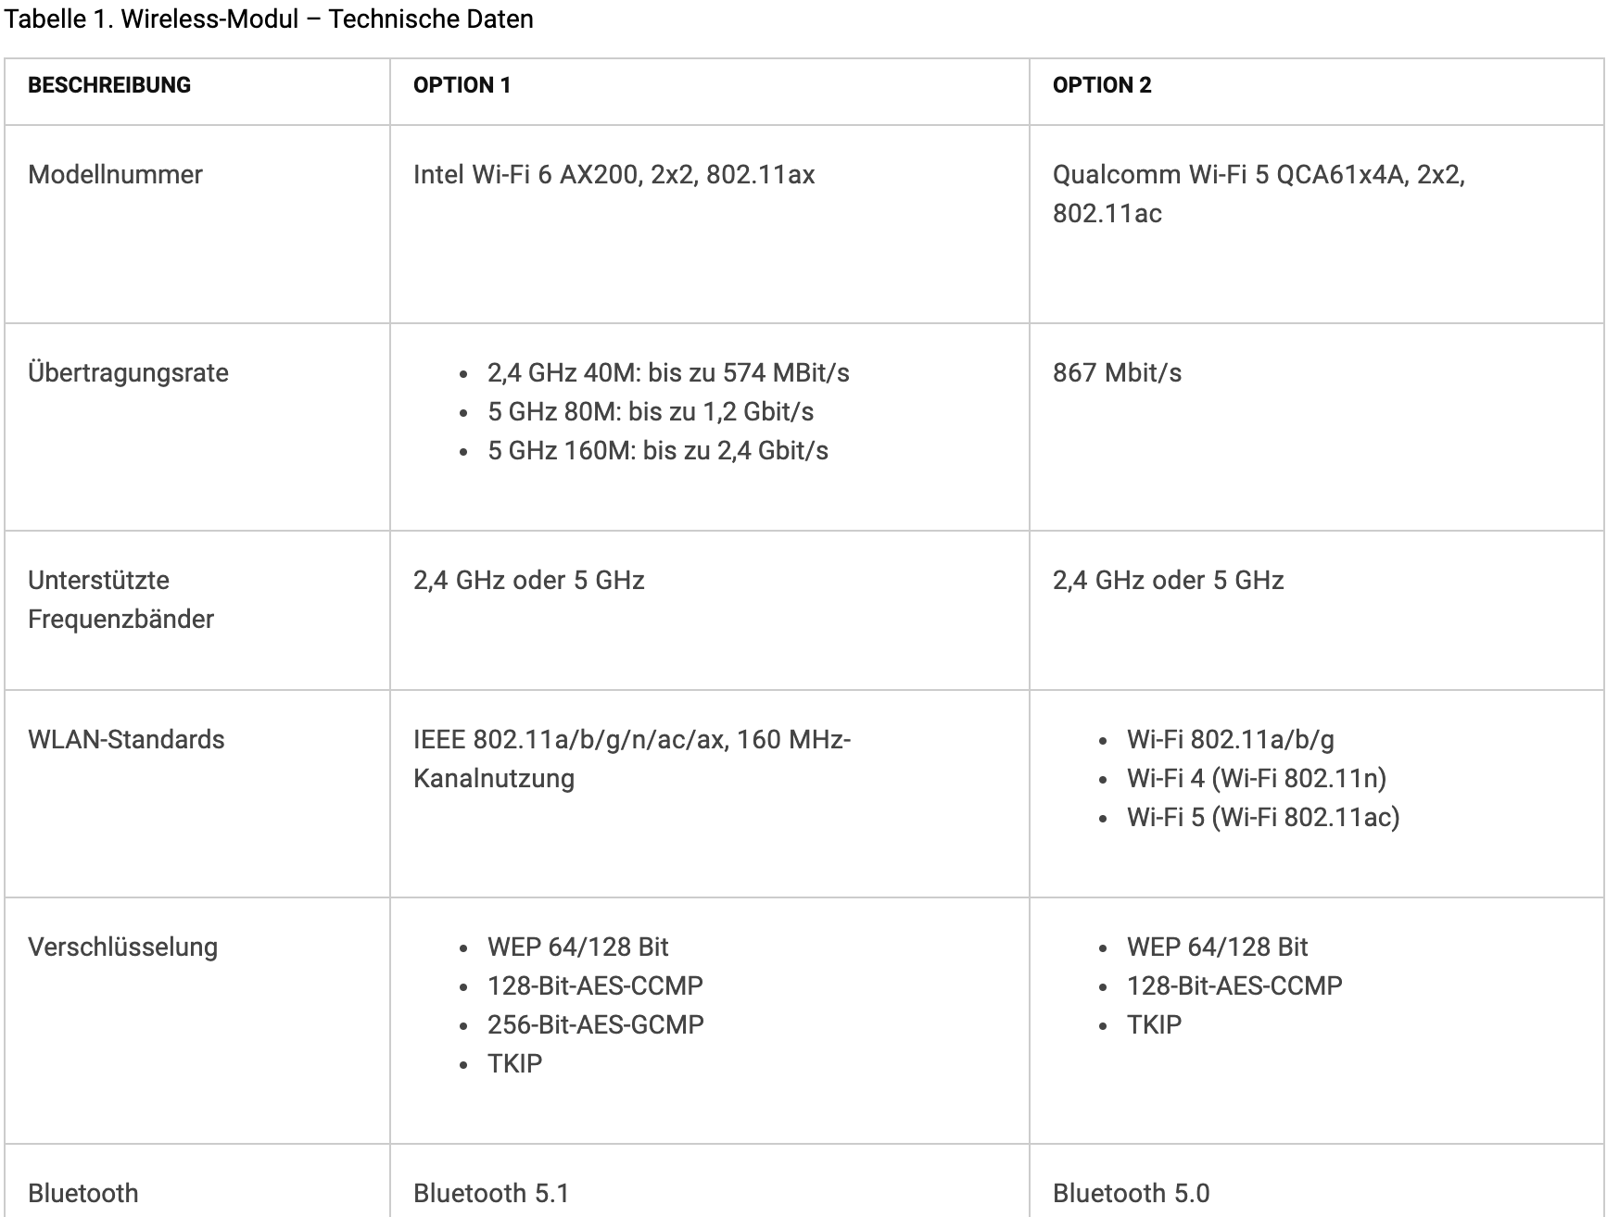The image size is (1607, 1217).
Task: Click the Verschlüsselung row label
Action: point(122,947)
